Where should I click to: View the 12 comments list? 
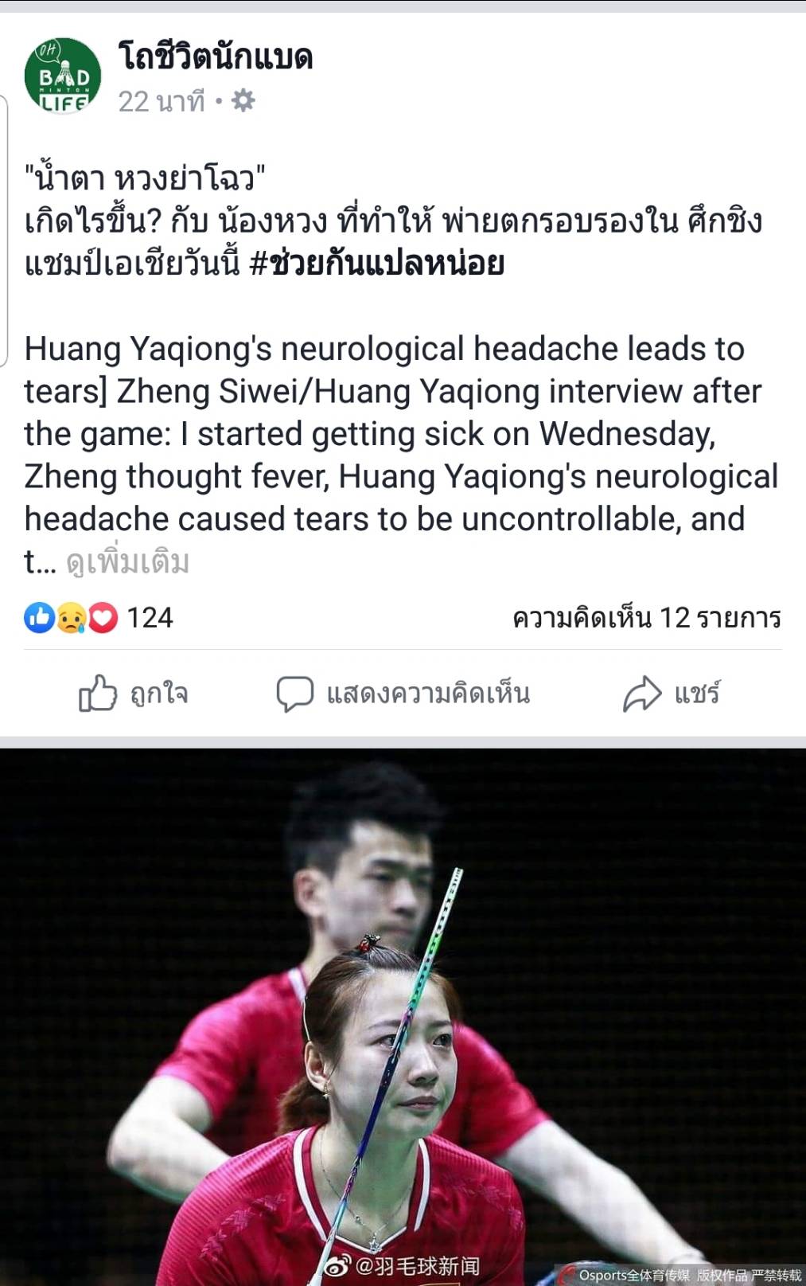pos(647,617)
